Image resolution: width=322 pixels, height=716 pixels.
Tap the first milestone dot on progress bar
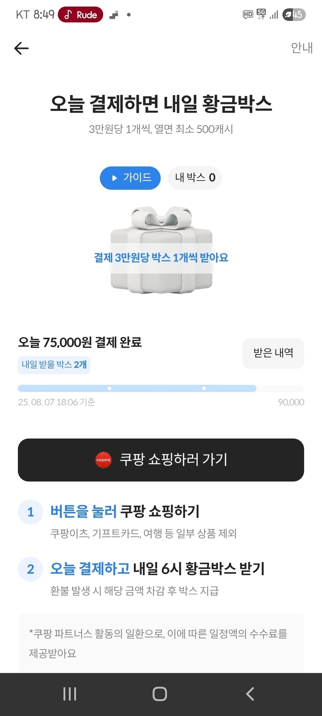(109, 388)
